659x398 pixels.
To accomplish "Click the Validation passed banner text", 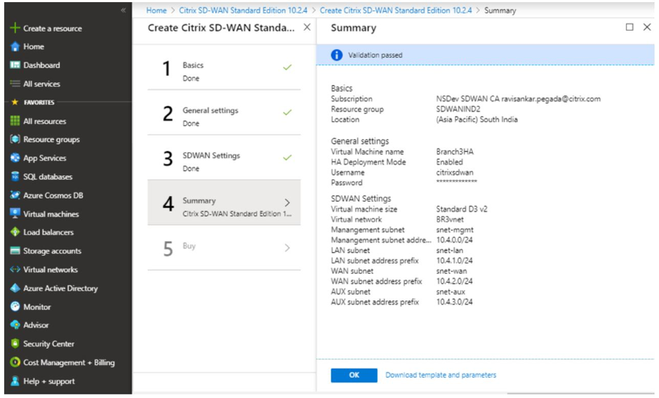I will [x=375, y=55].
